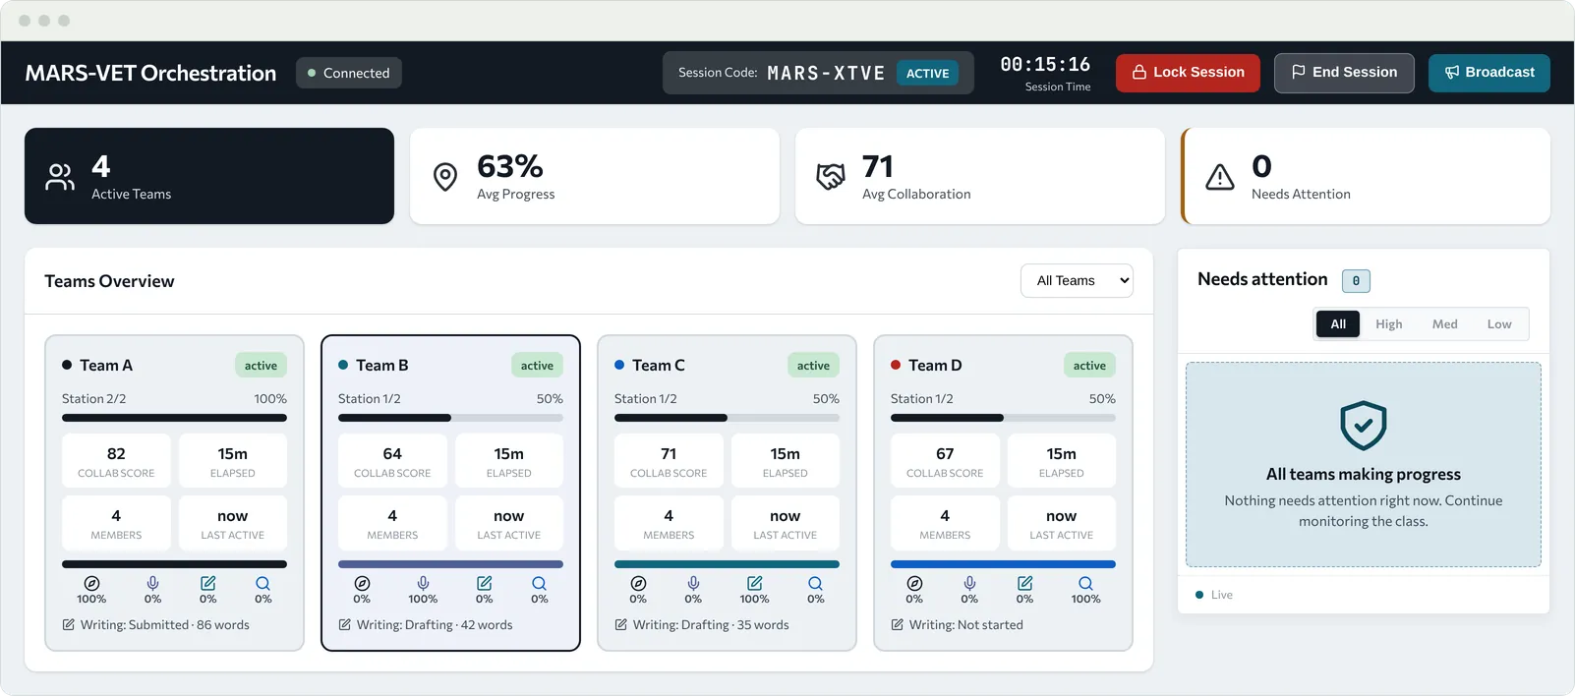Click Team A's compass activity icon
This screenshot has height=696, width=1575.
(x=91, y=583)
